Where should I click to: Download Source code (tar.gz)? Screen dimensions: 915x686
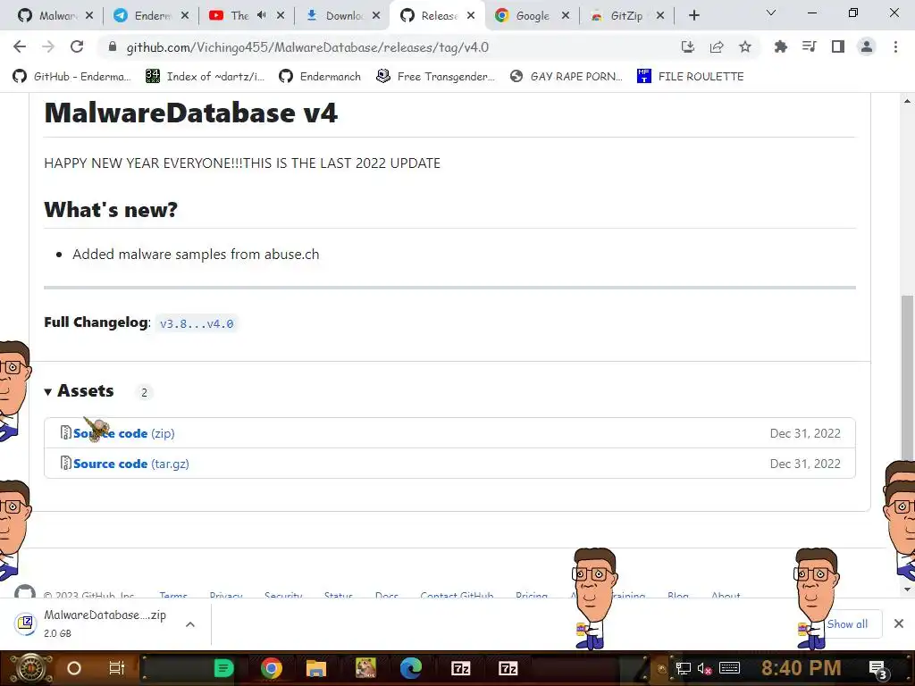pos(130,464)
